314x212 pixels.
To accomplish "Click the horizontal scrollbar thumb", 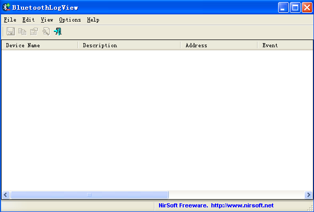I will tap(89, 195).
